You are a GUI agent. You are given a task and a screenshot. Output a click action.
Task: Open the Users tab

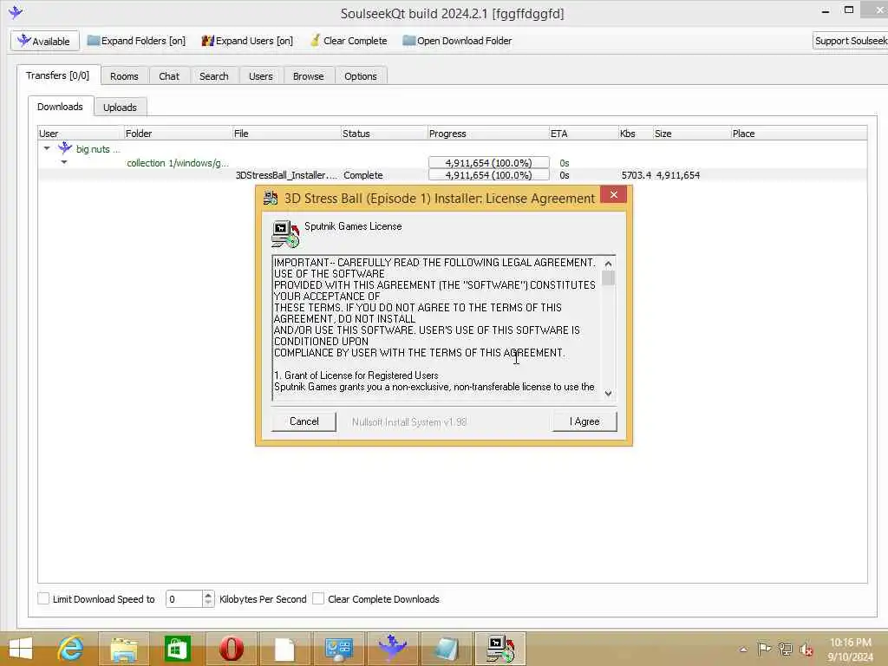[x=260, y=76]
